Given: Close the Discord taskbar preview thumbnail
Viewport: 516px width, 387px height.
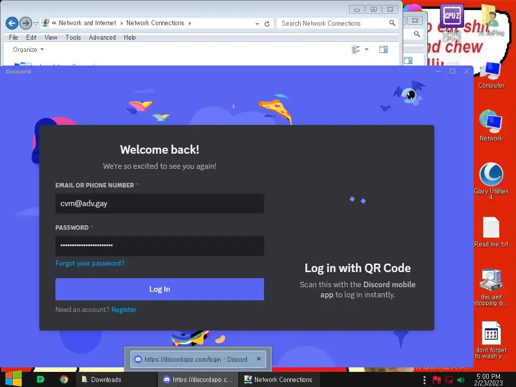Looking at the screenshot, I should tap(259, 359).
